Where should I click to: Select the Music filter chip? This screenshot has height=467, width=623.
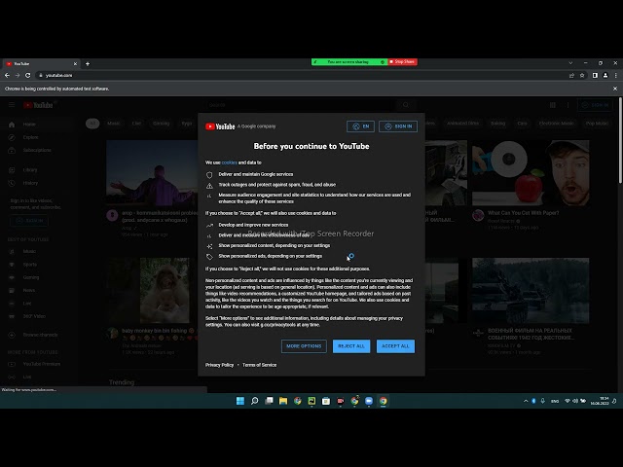coord(113,124)
